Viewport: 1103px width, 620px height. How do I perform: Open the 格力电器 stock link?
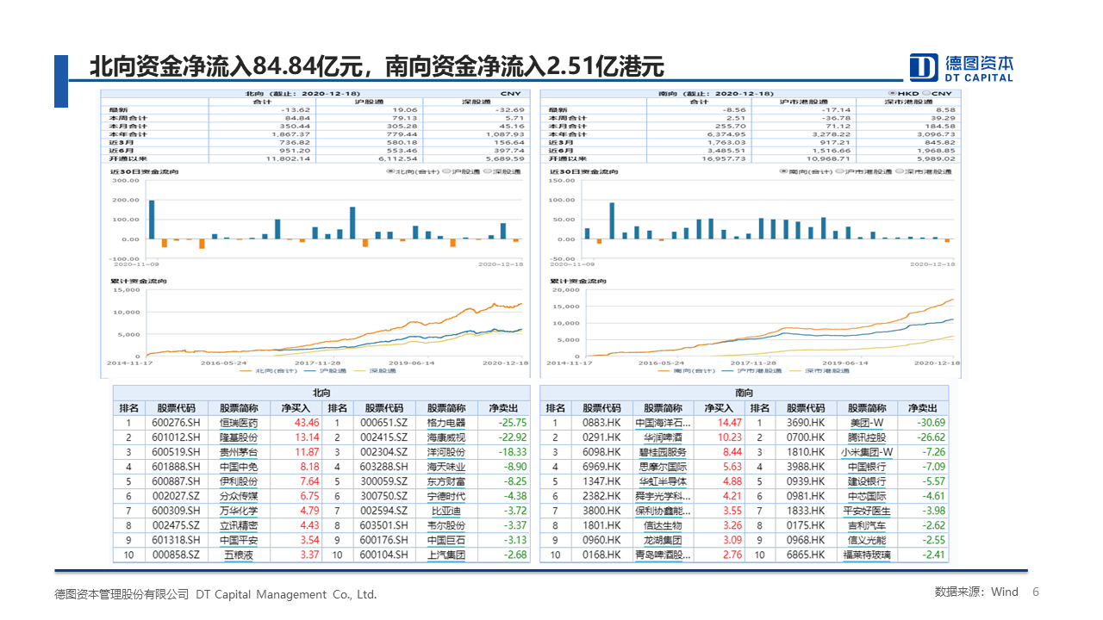[446, 423]
